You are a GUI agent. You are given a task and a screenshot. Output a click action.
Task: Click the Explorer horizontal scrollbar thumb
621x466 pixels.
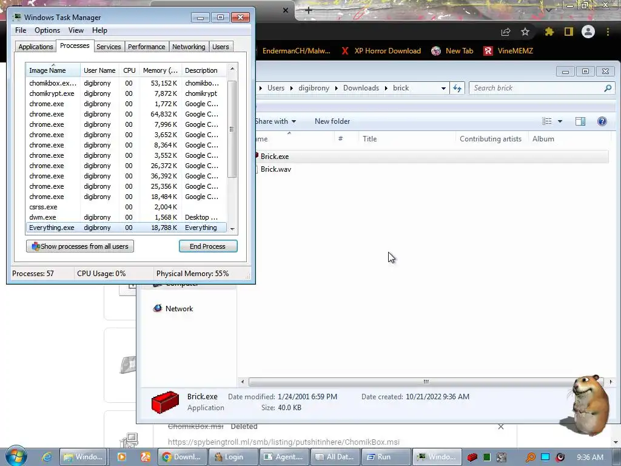click(426, 382)
